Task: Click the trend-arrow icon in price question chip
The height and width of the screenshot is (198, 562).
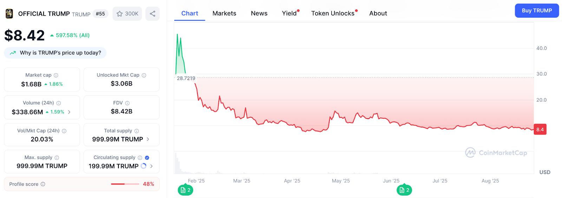Action: 13,53
